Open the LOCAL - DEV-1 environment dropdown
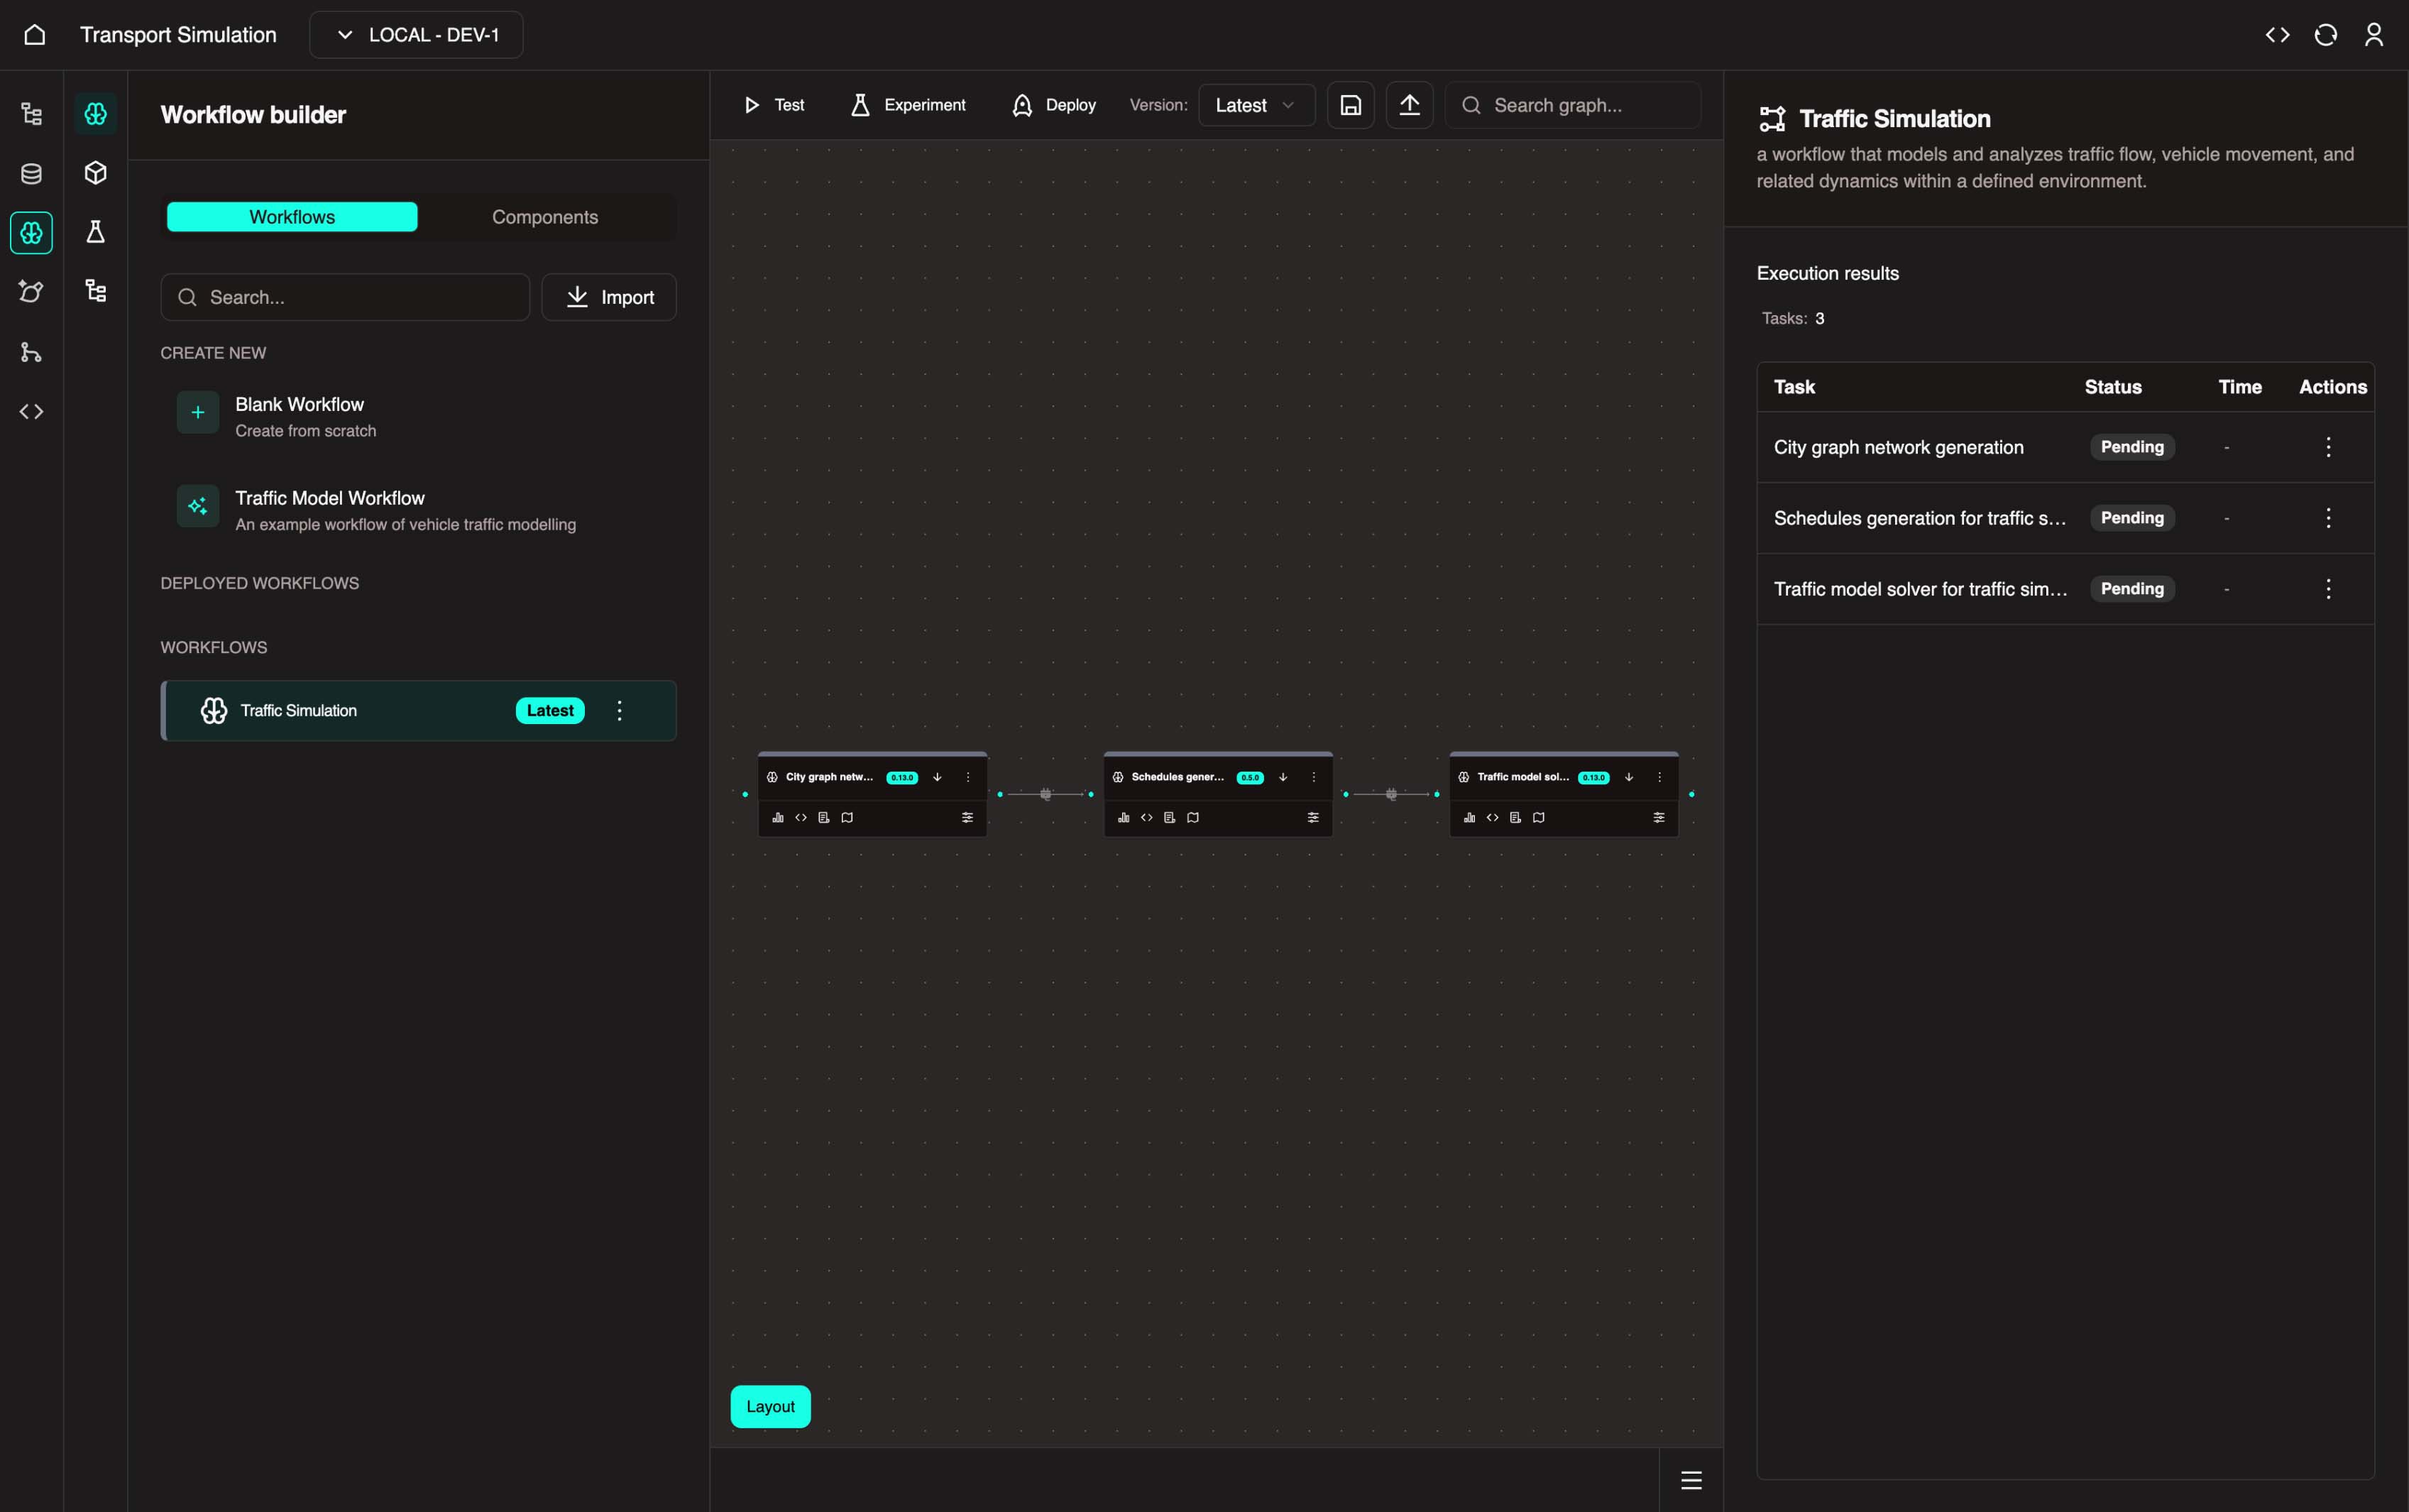Screen dimensions: 2409x1512 416,35
